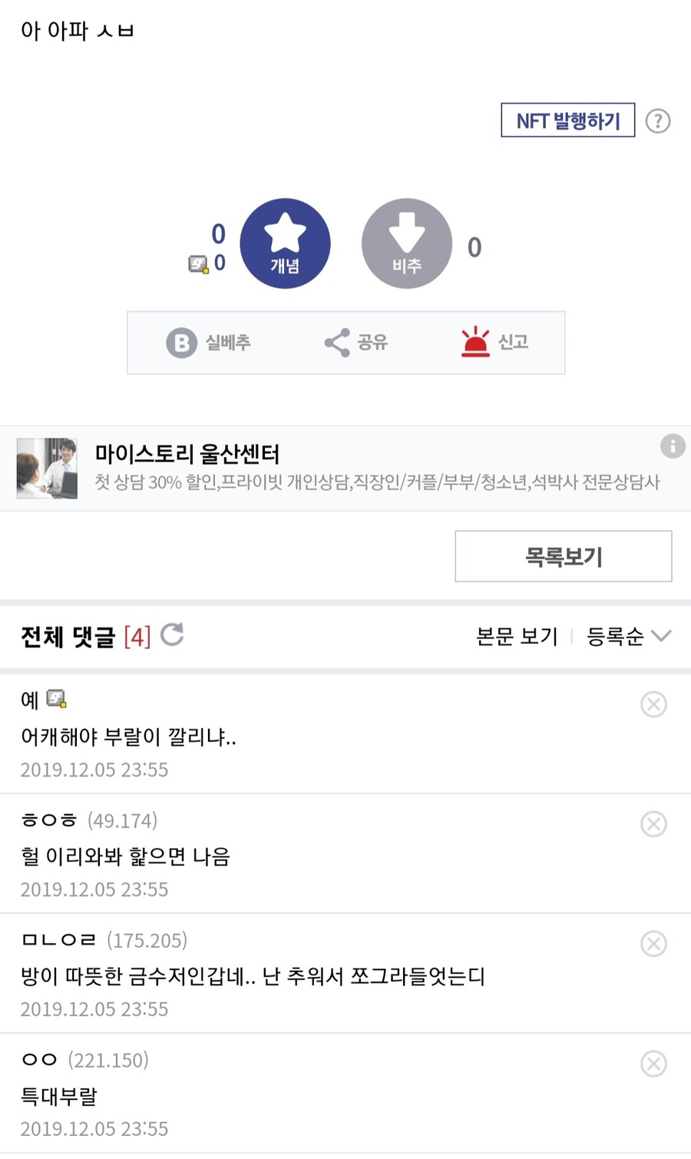Dismiss the 특대부랄 comment via its X icon
691x1159 pixels.
653,1064
